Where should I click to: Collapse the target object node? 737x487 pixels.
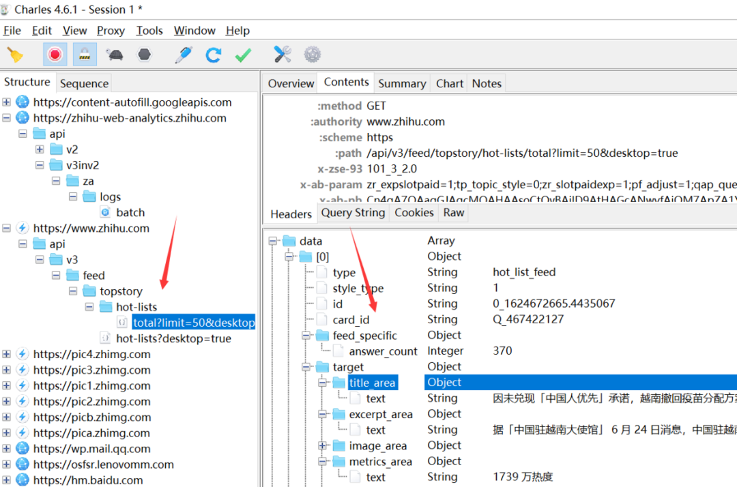306,367
